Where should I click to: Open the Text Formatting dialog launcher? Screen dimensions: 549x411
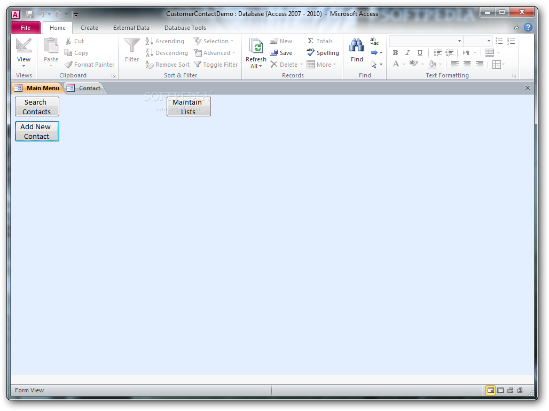click(x=514, y=76)
